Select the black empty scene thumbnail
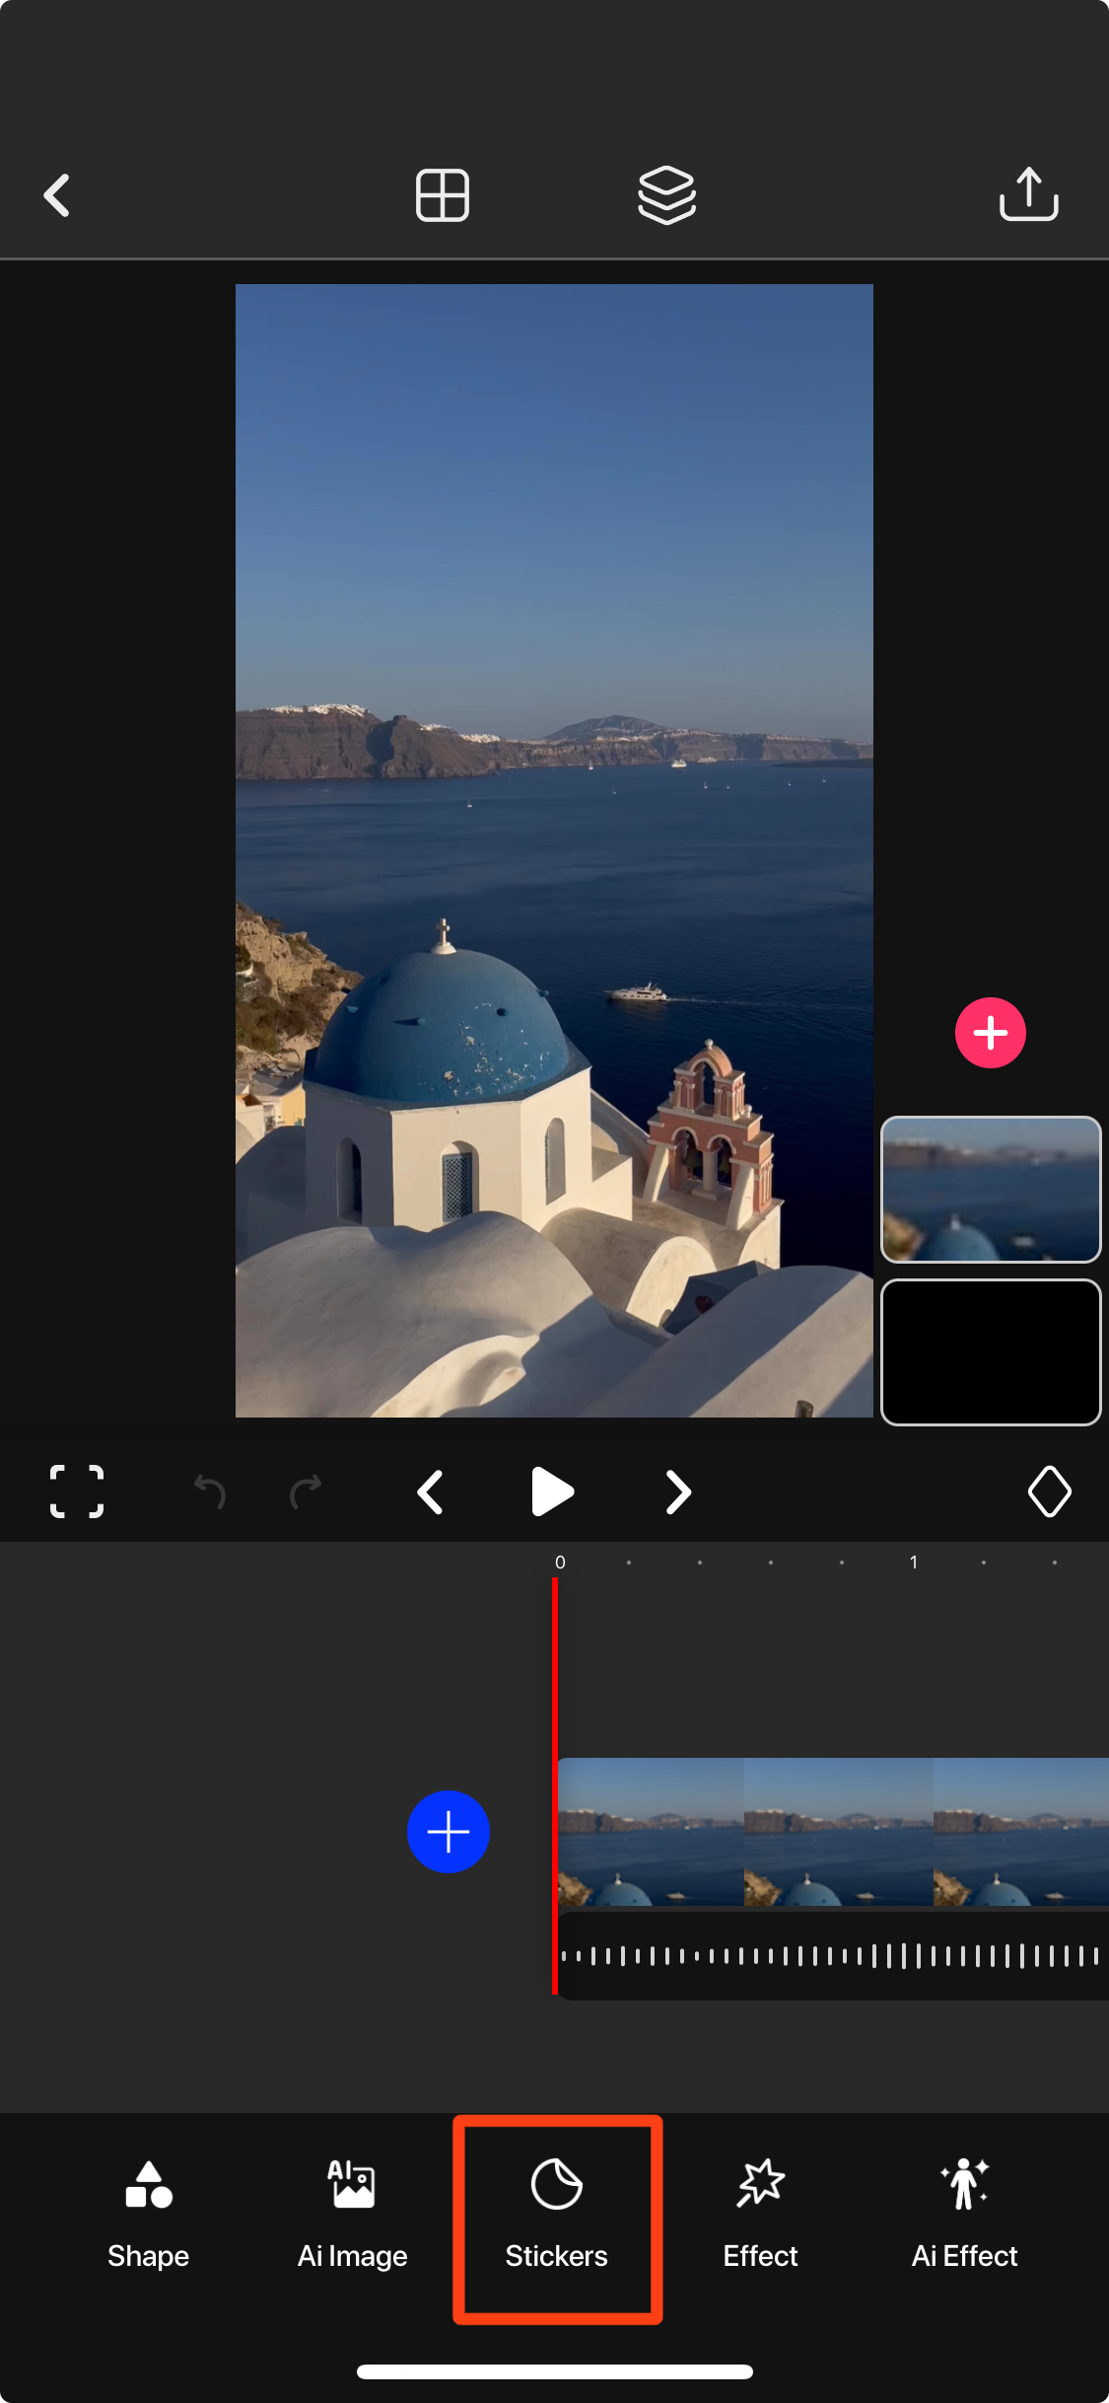 tap(990, 1352)
